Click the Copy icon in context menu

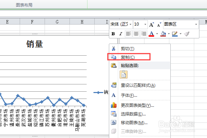pyautogui.click(x=113, y=57)
